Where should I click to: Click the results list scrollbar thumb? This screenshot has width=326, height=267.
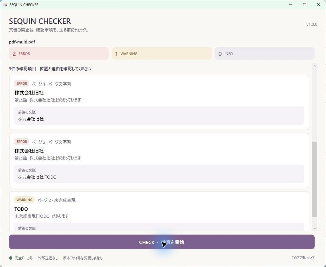(315, 179)
